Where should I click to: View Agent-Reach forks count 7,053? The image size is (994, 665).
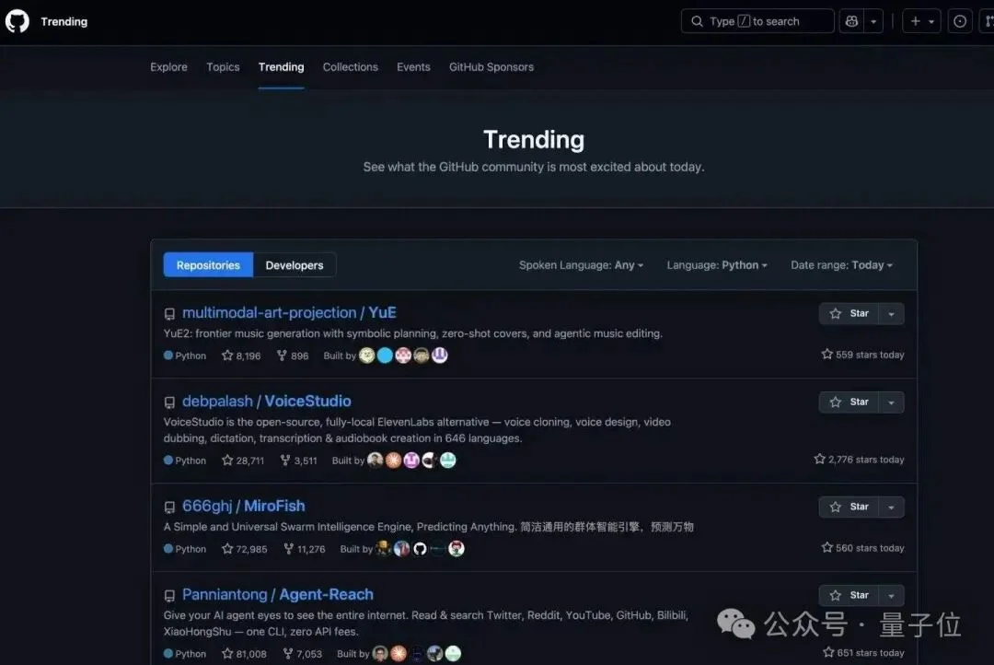[x=303, y=654]
